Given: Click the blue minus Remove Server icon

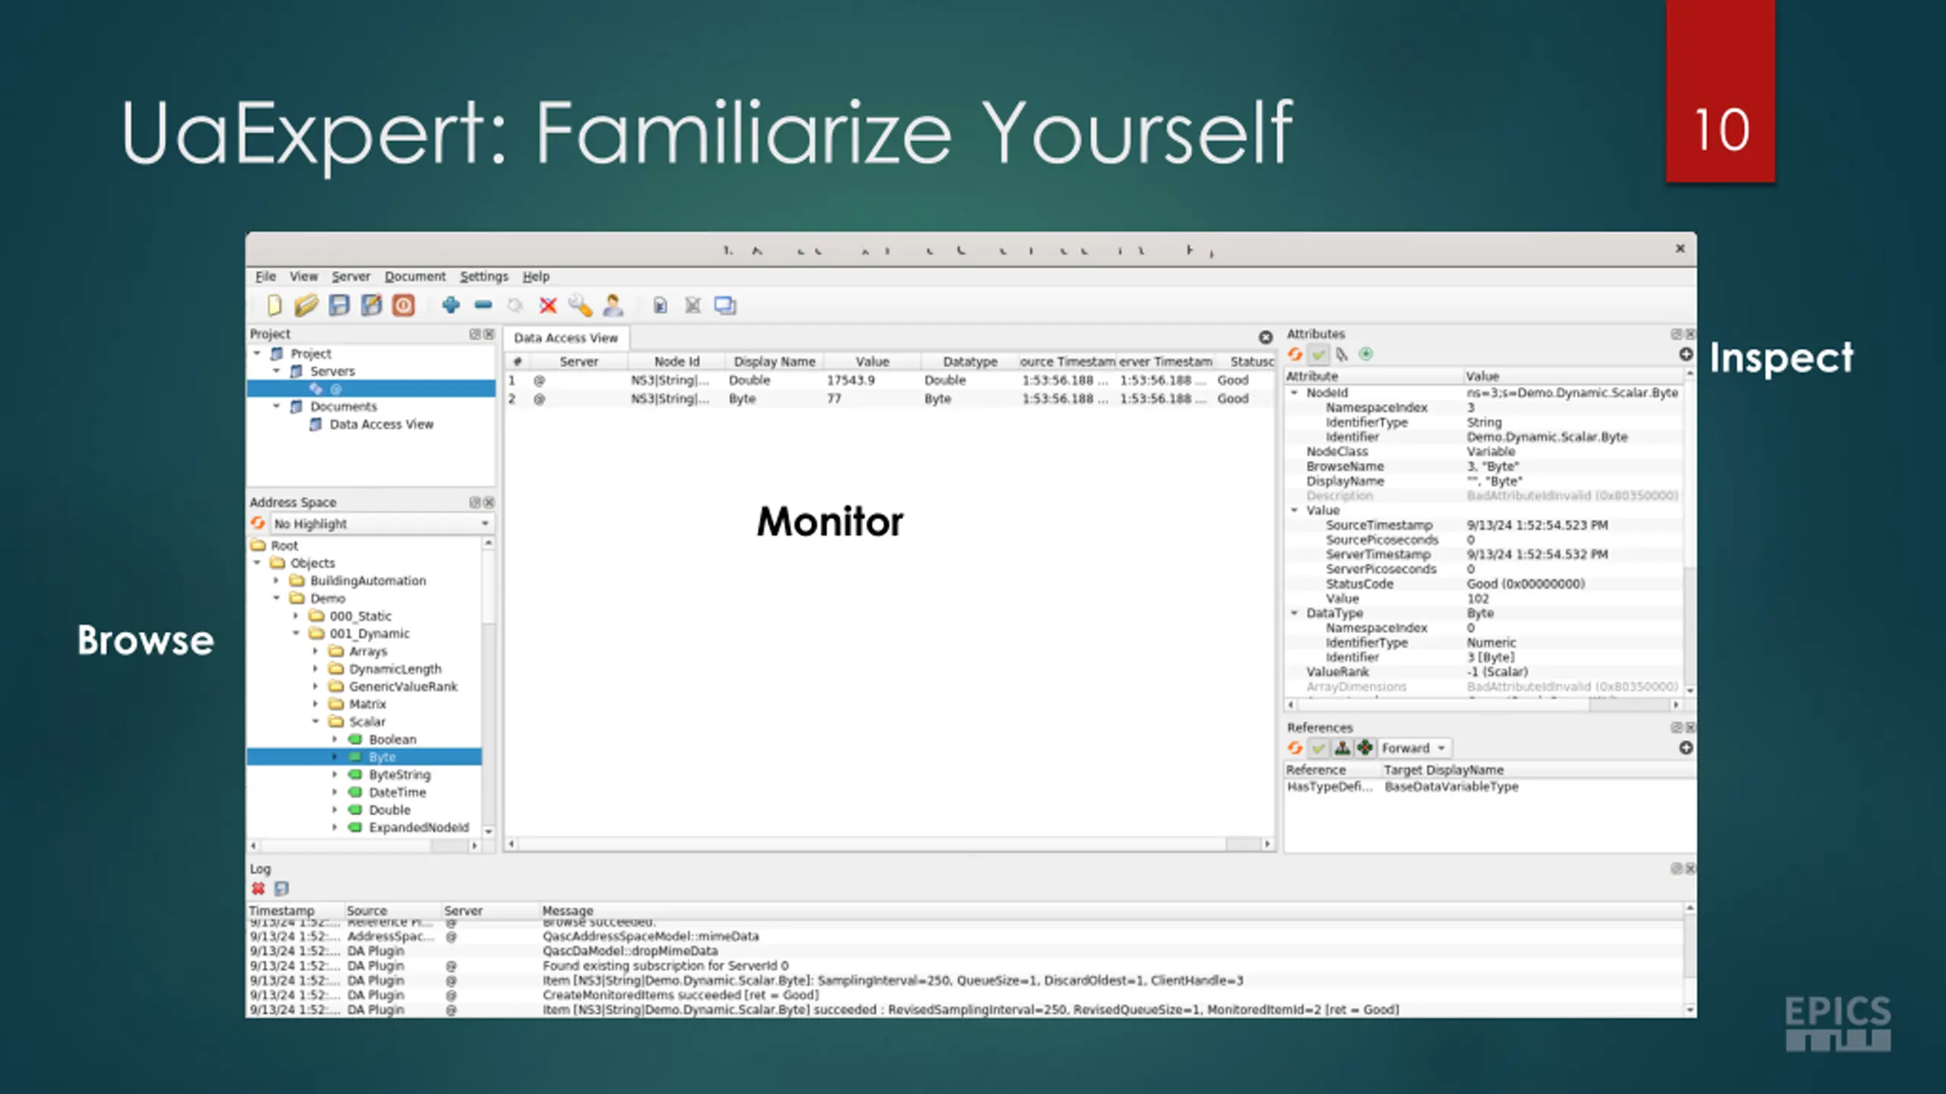Looking at the screenshot, I should [483, 305].
